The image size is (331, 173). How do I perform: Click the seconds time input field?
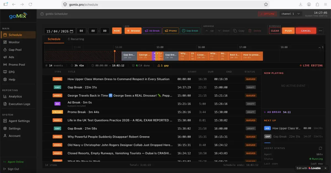[x=105, y=31]
